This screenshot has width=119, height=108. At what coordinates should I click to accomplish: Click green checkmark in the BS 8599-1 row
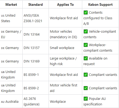(x=86, y=75)
